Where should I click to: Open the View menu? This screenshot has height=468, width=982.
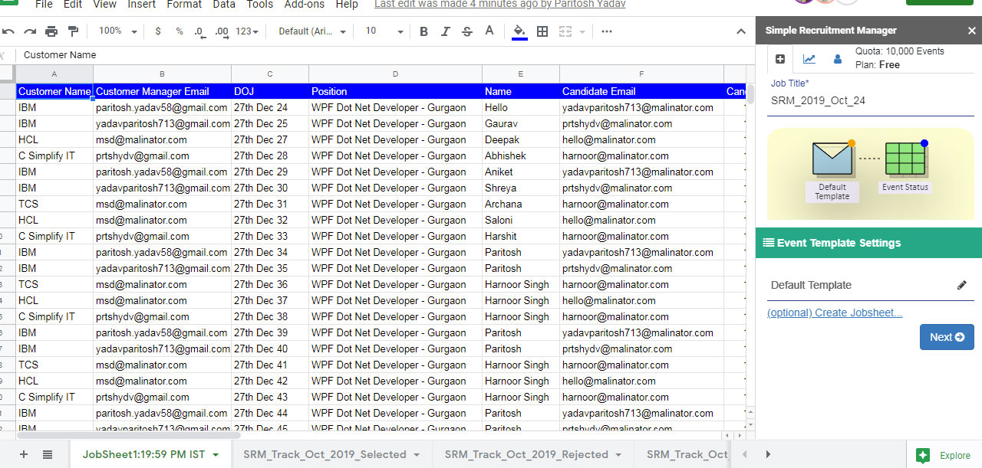(x=104, y=5)
